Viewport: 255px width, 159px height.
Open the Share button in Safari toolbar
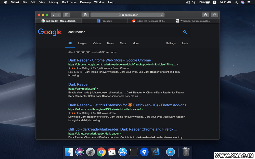[205, 15]
